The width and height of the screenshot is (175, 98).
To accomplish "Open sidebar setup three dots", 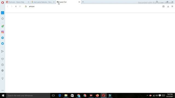I will coord(2,90).
